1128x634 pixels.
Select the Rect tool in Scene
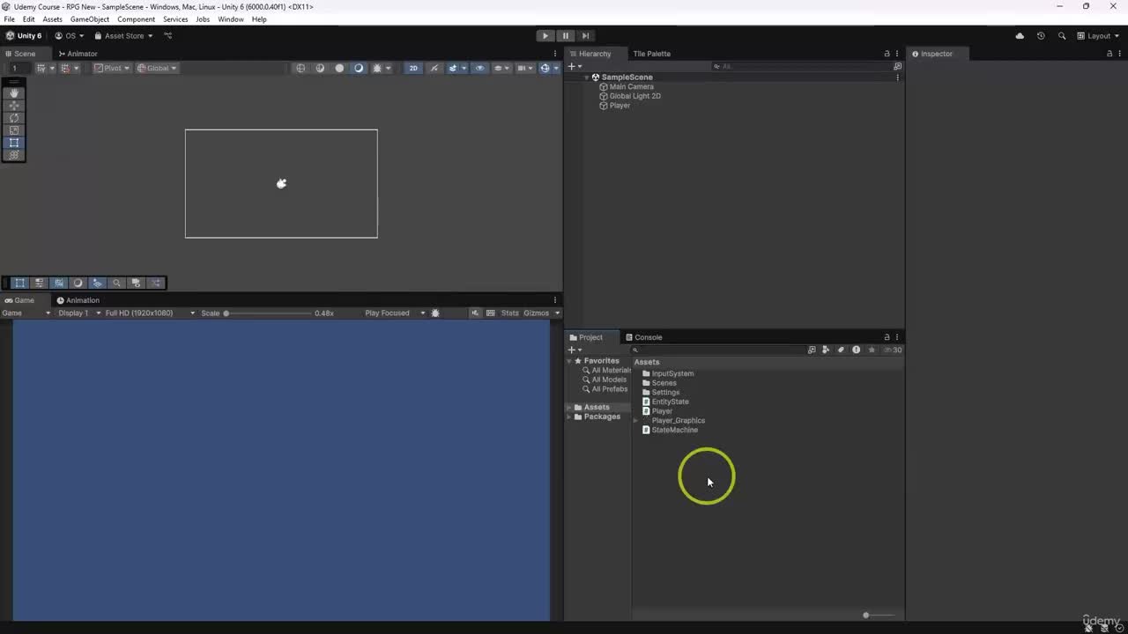tap(14, 143)
